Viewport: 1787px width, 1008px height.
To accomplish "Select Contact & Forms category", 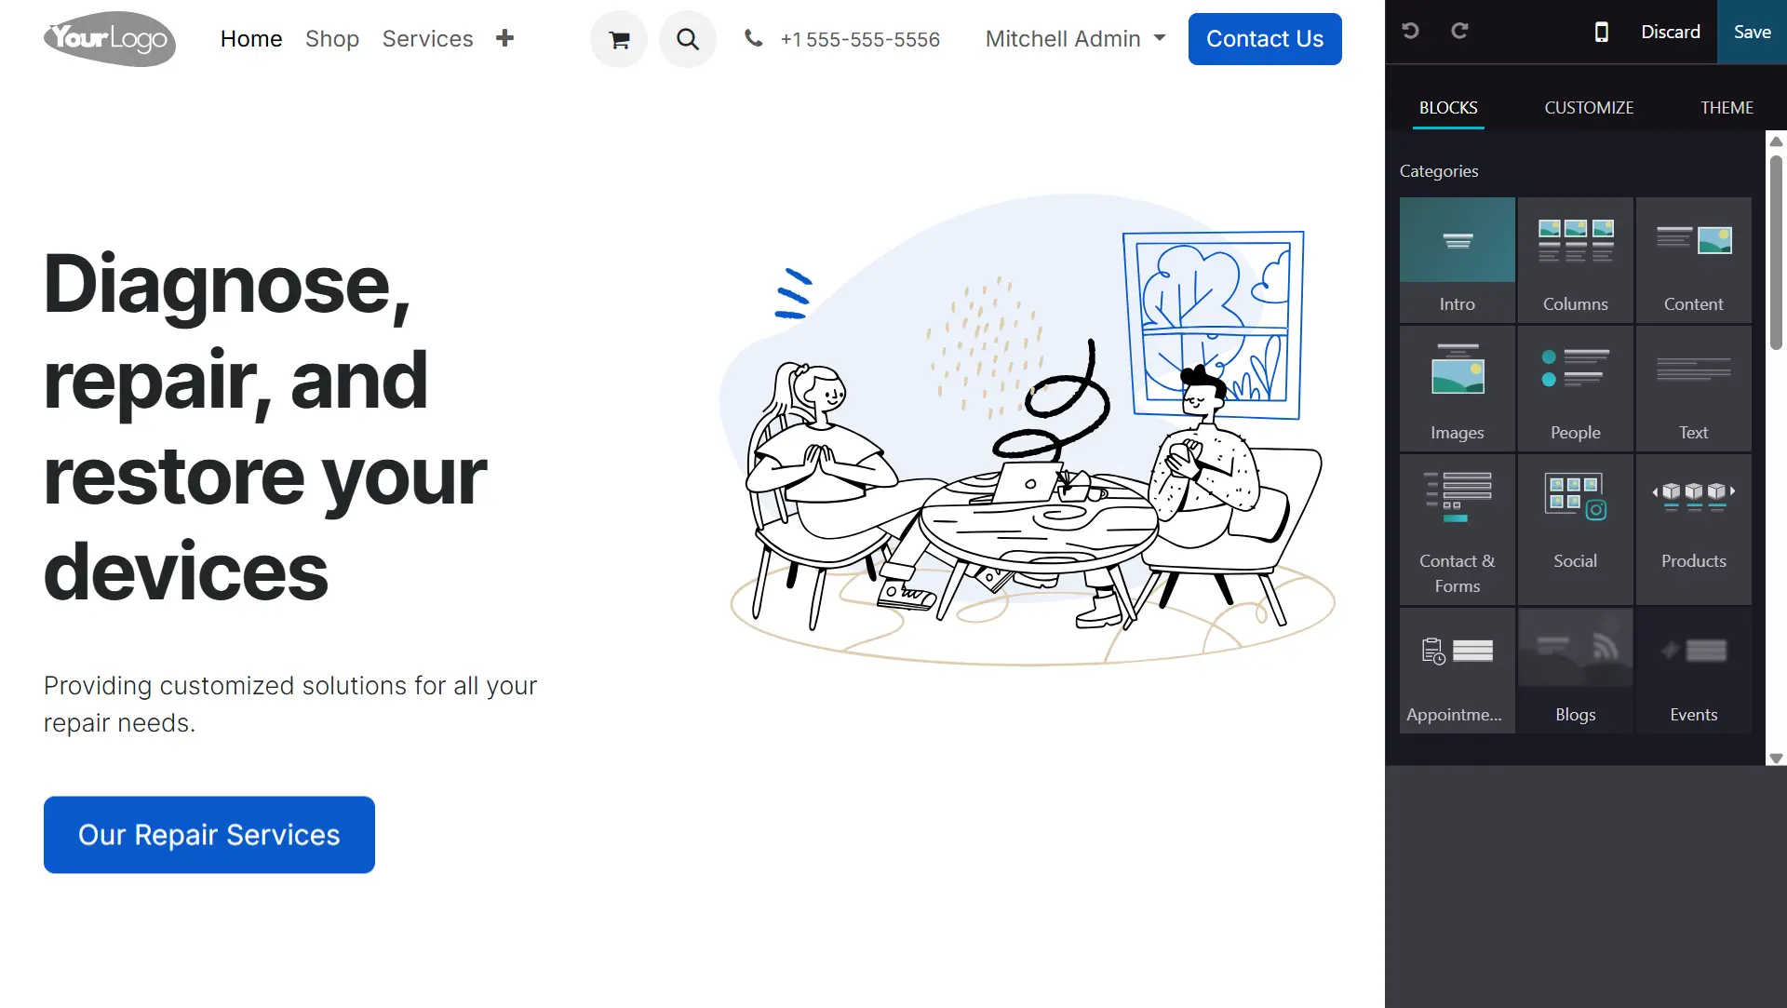I will pos(1458,529).
